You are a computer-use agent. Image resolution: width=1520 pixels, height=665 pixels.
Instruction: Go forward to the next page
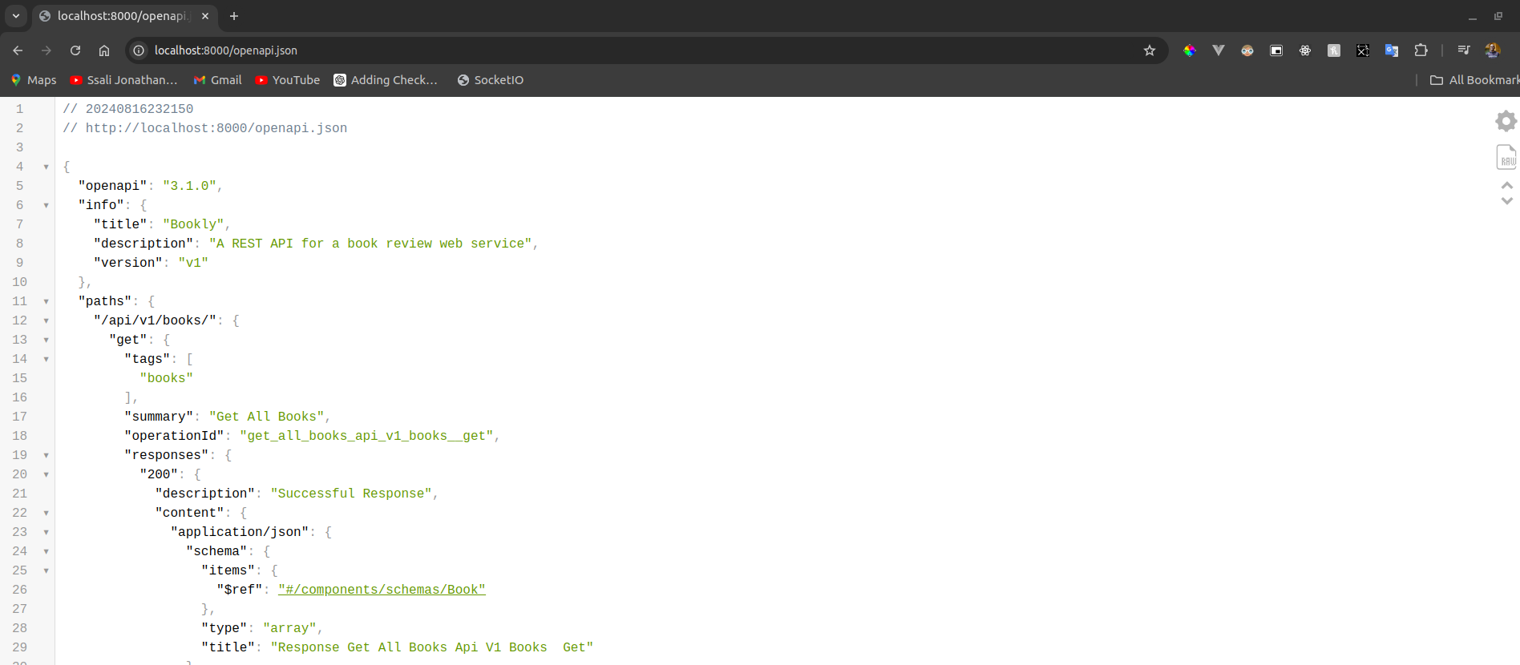click(x=46, y=50)
